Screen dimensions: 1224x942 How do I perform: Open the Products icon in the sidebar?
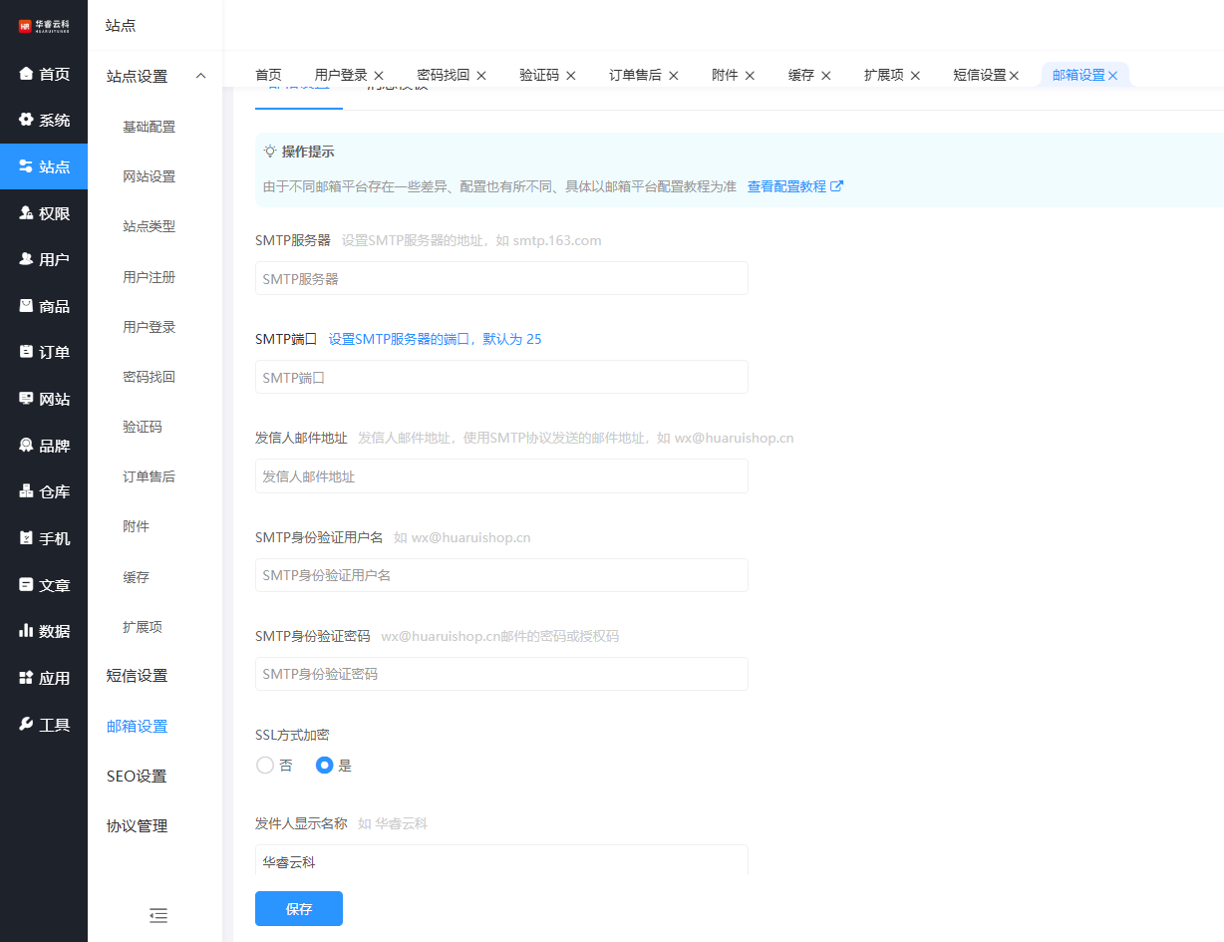click(x=26, y=306)
